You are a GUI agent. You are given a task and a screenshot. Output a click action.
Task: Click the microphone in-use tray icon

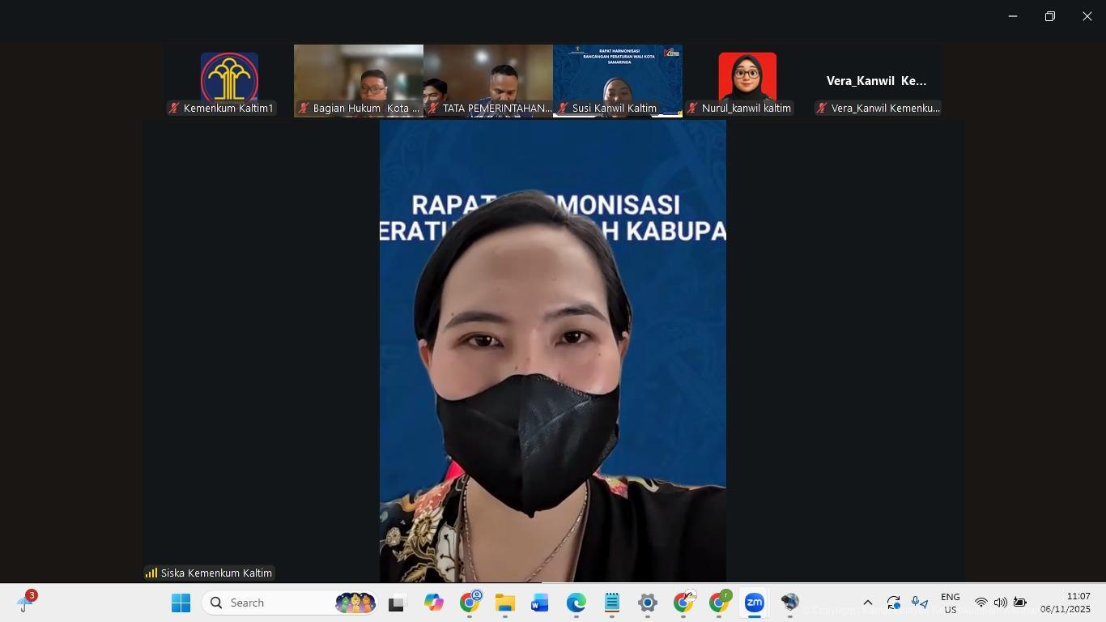[x=919, y=603]
